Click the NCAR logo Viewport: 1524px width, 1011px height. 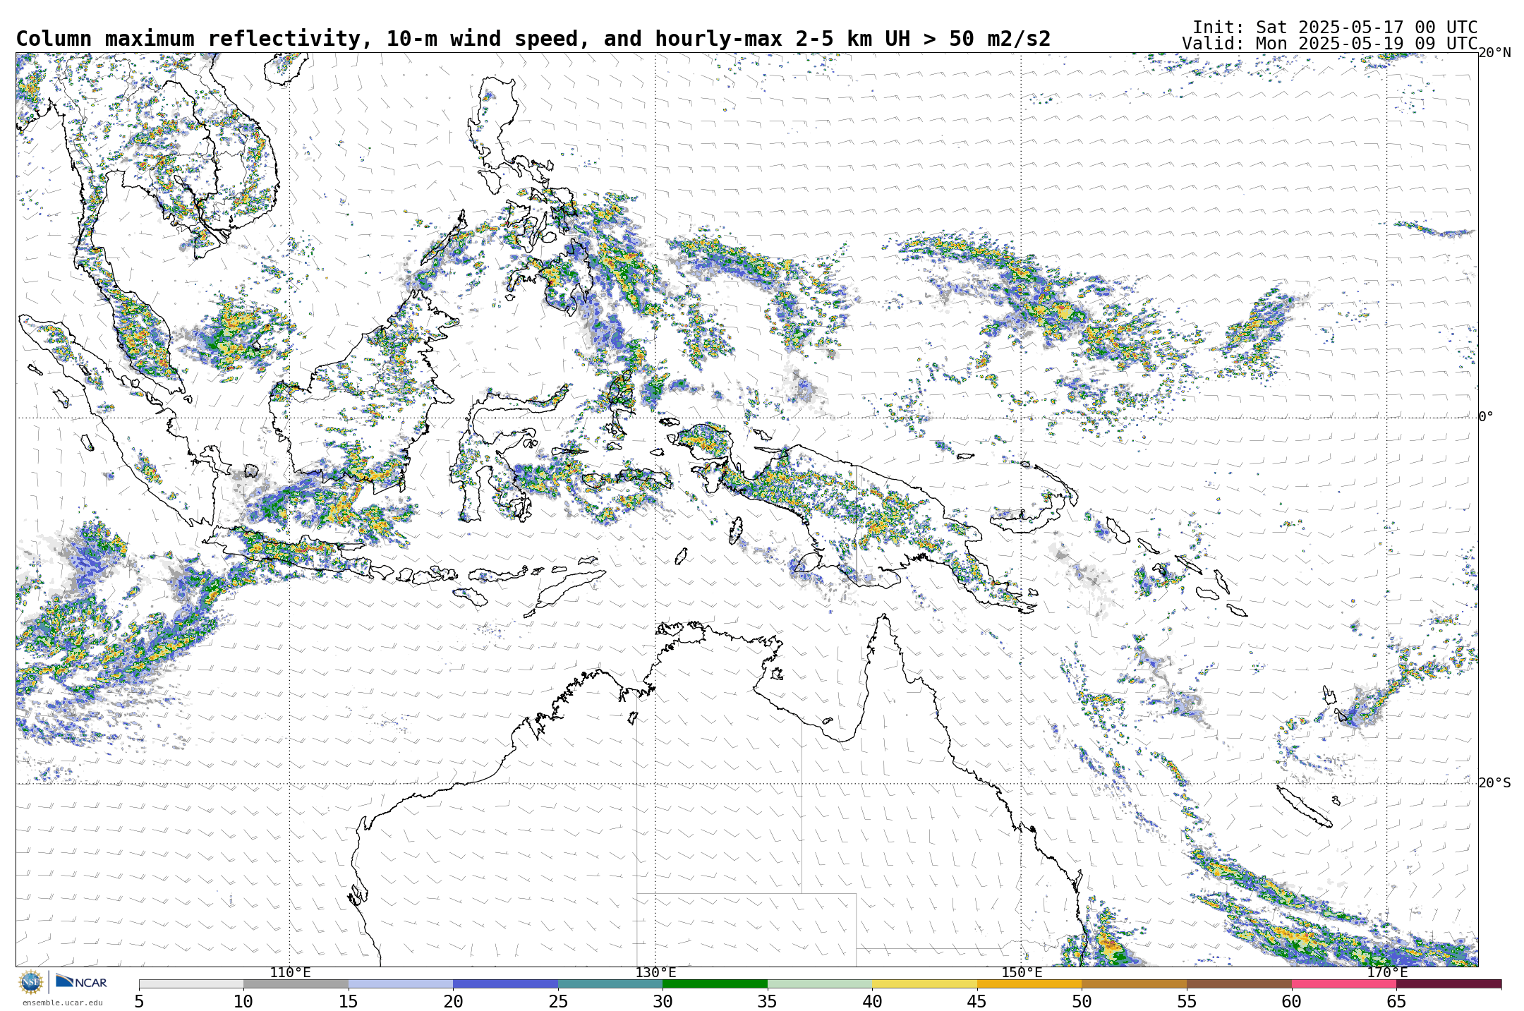(81, 981)
